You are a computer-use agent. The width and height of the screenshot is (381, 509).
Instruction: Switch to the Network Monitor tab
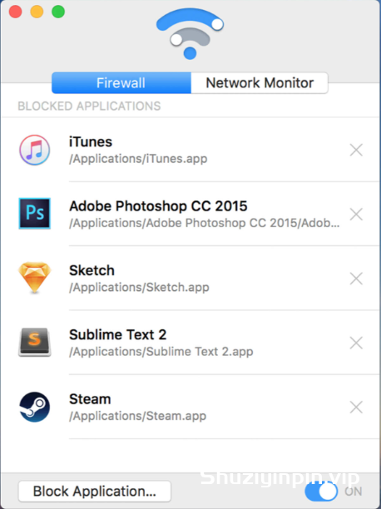click(260, 83)
